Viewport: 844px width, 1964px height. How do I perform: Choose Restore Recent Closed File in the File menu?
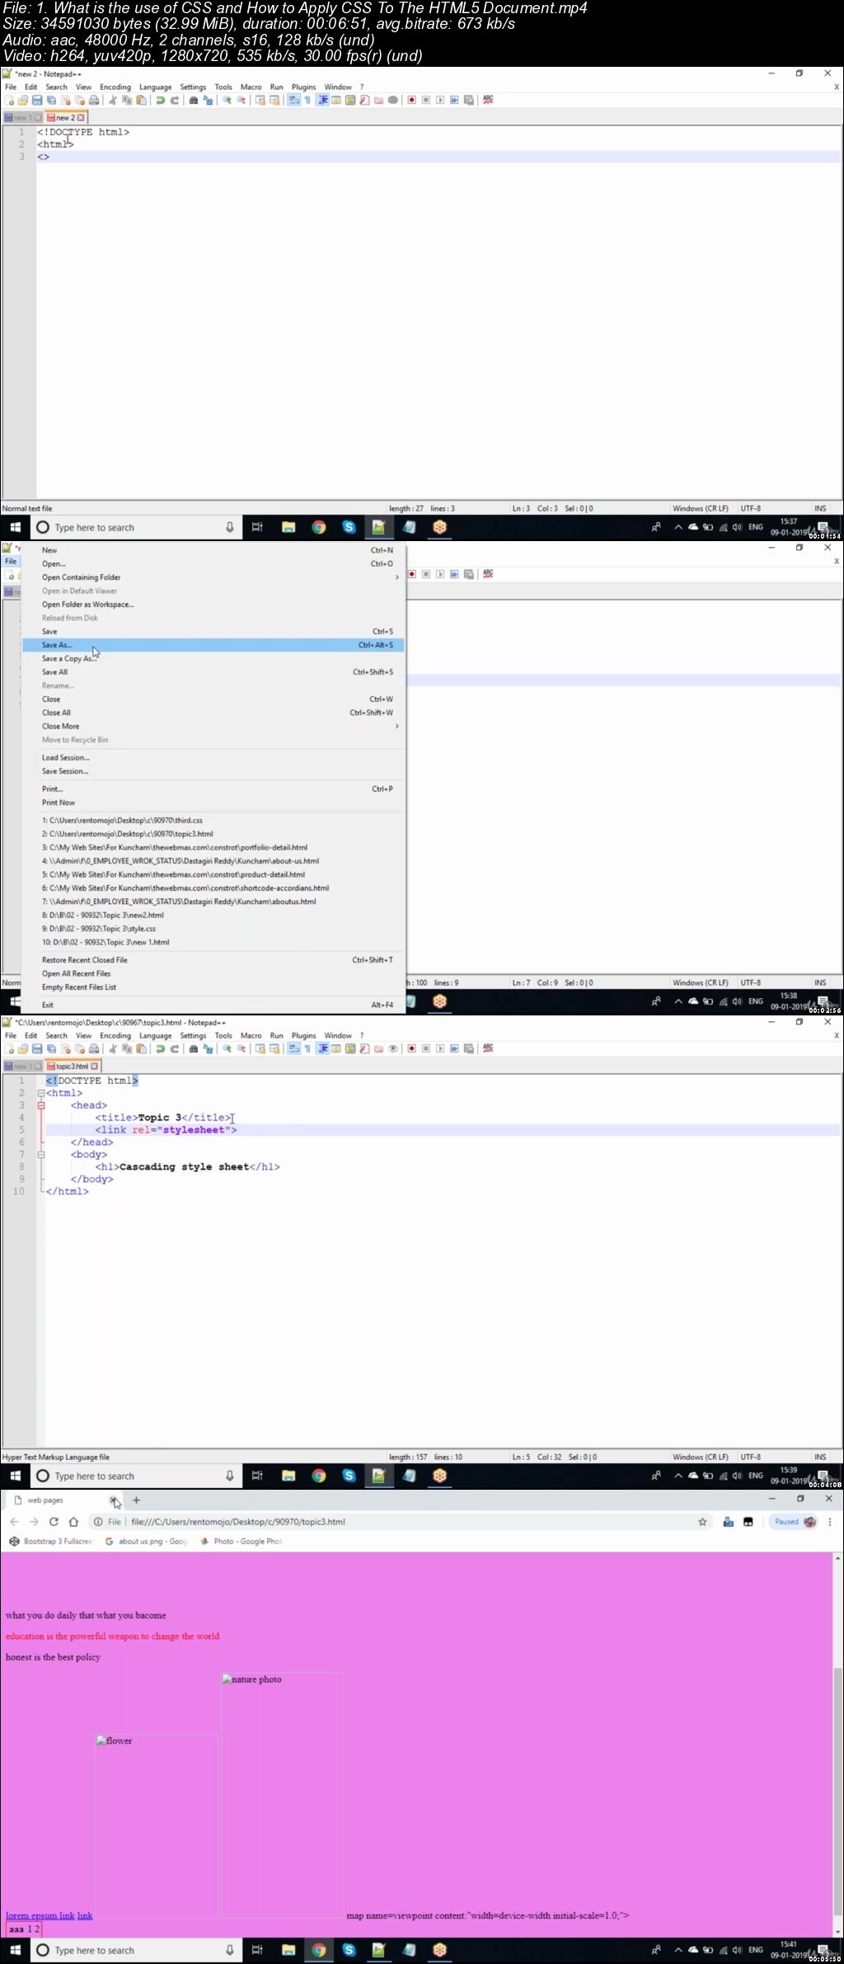point(213,960)
